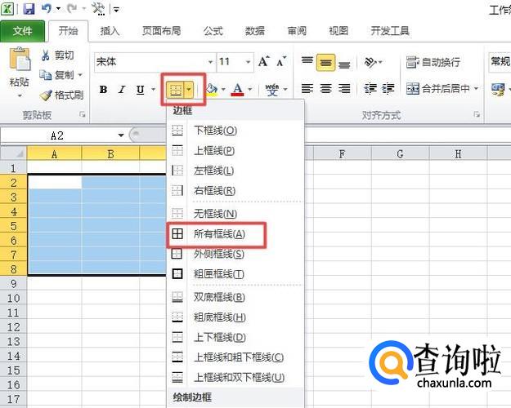Choose All Borders (所有框线) from menu

[216, 233]
